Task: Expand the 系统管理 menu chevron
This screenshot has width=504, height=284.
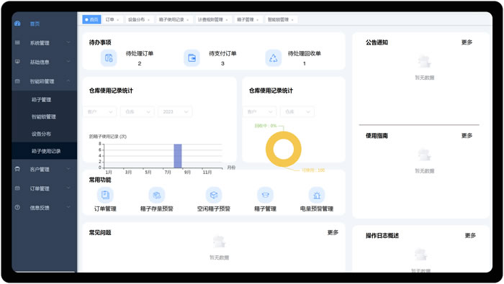Action: (x=68, y=42)
